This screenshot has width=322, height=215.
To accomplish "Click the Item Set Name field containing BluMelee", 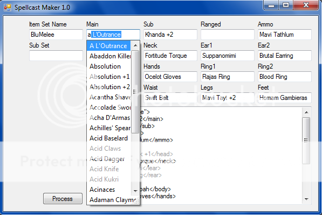I will (56, 35).
